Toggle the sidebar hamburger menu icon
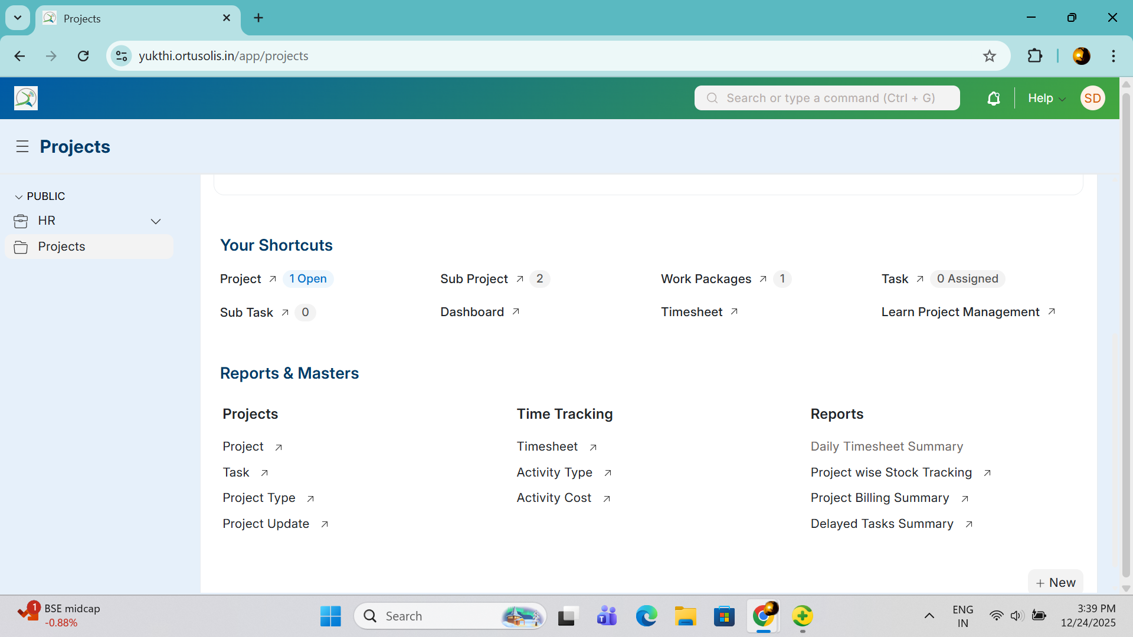 coord(22,147)
